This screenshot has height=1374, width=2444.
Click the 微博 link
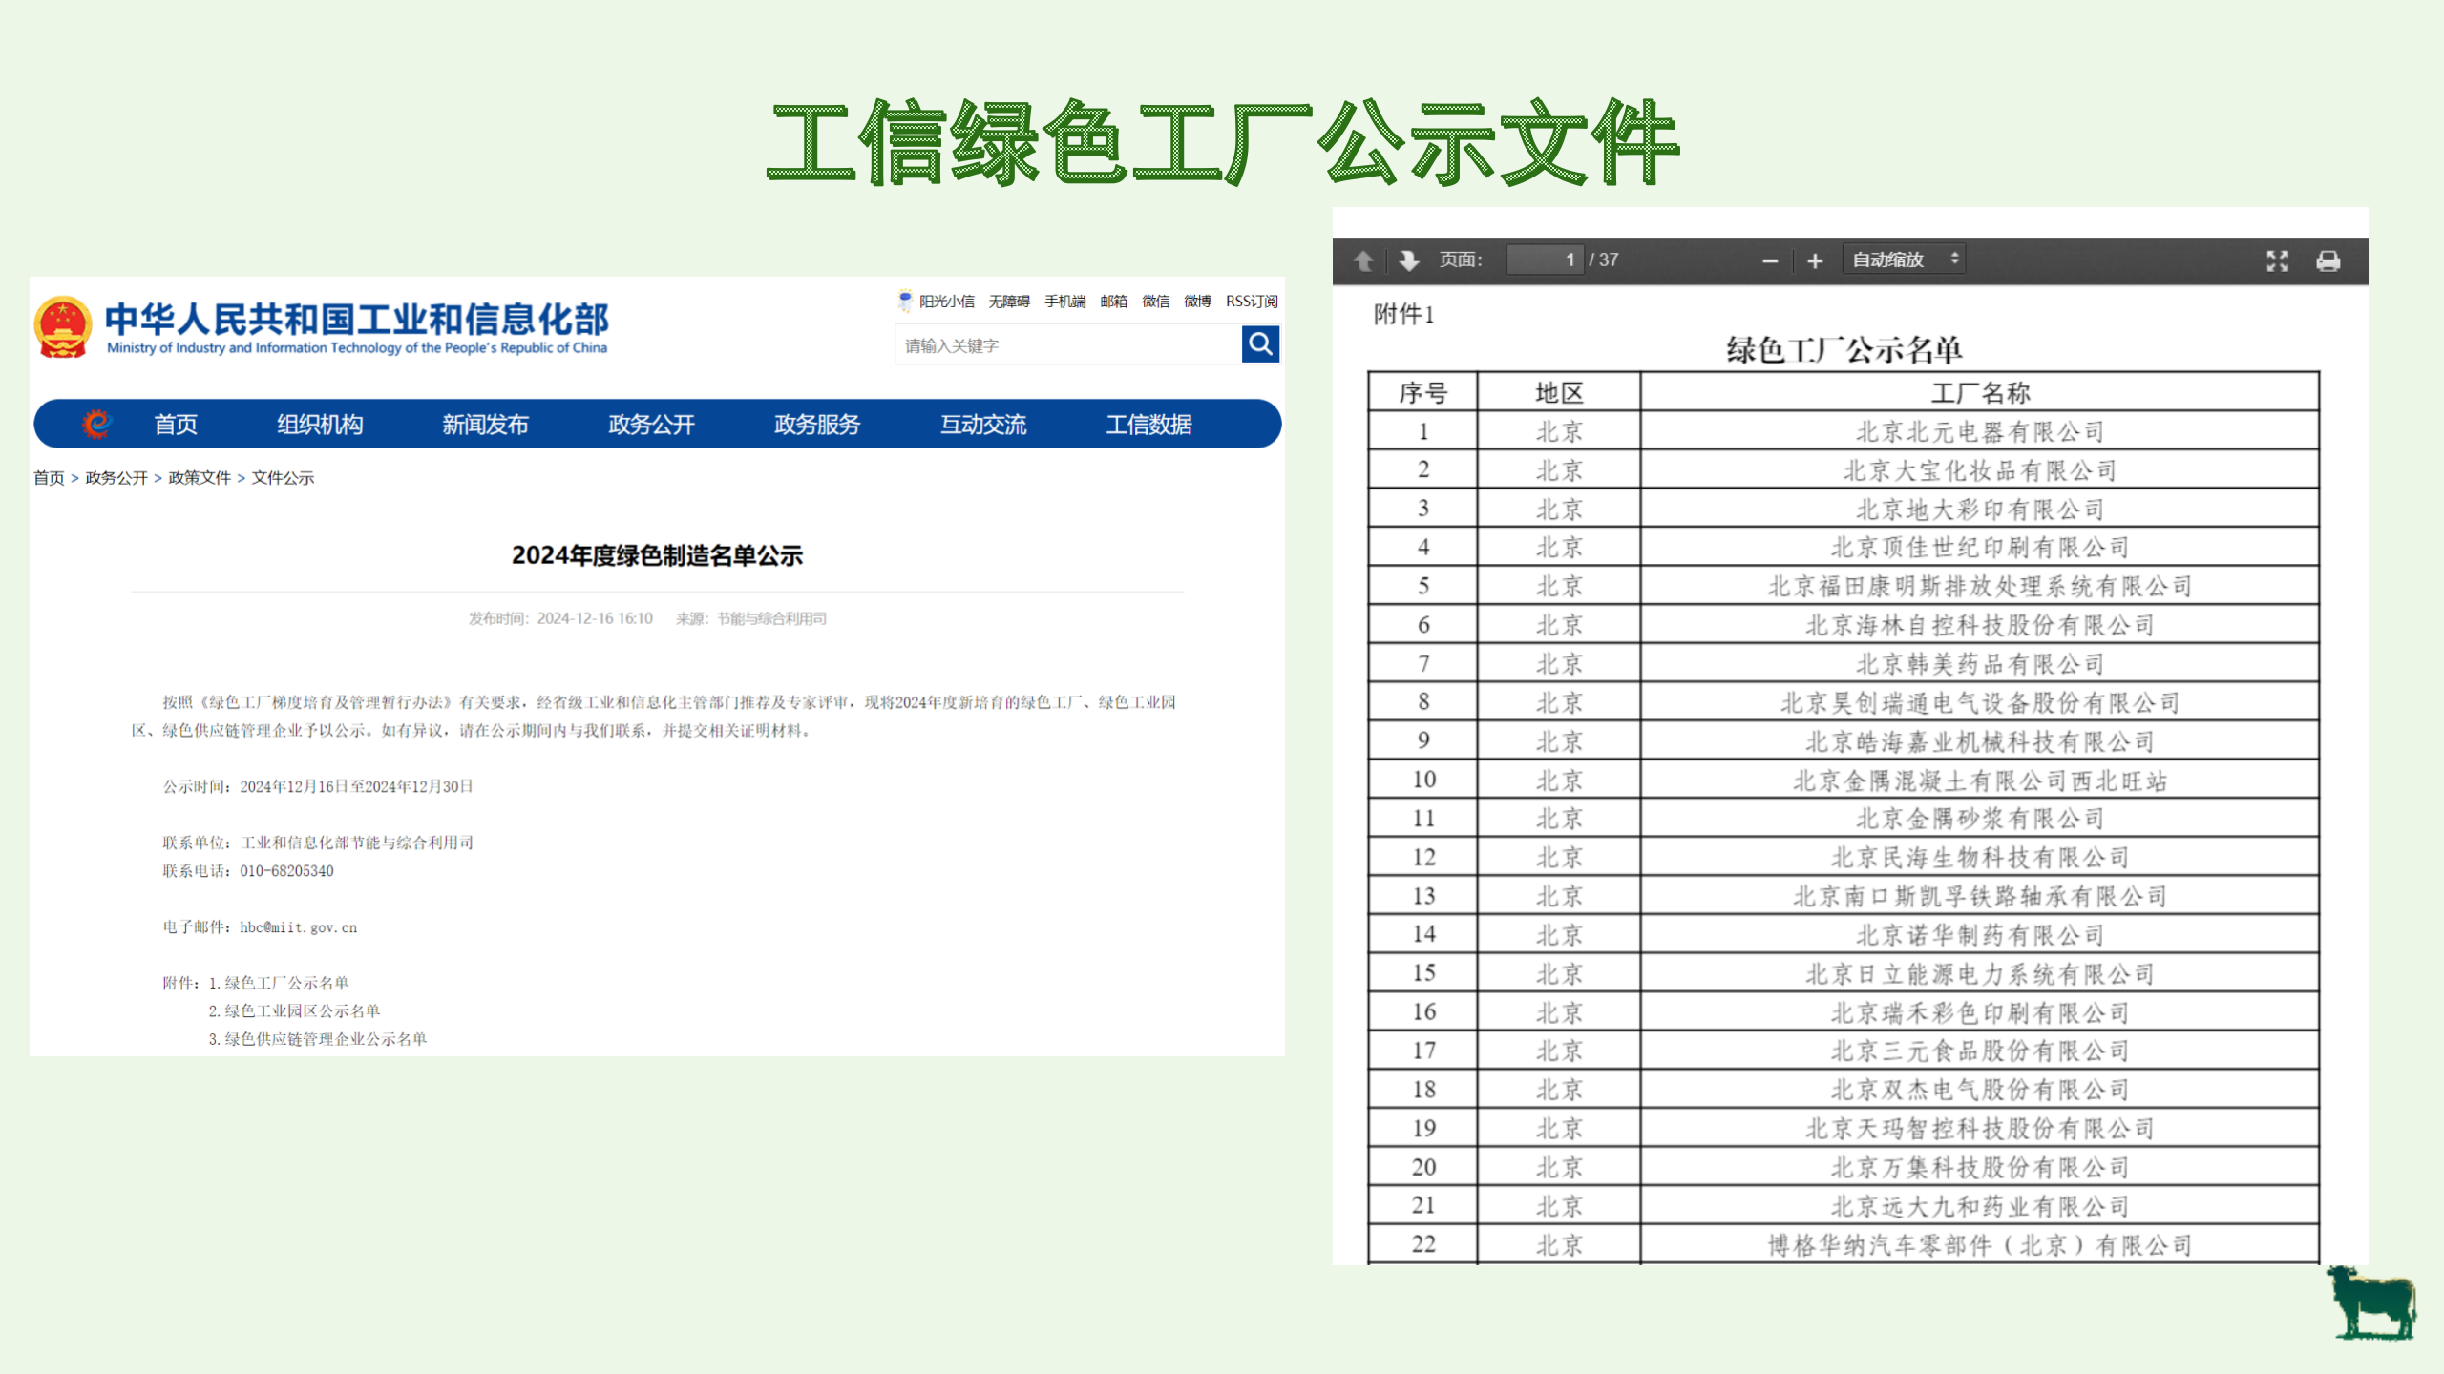tap(1197, 302)
